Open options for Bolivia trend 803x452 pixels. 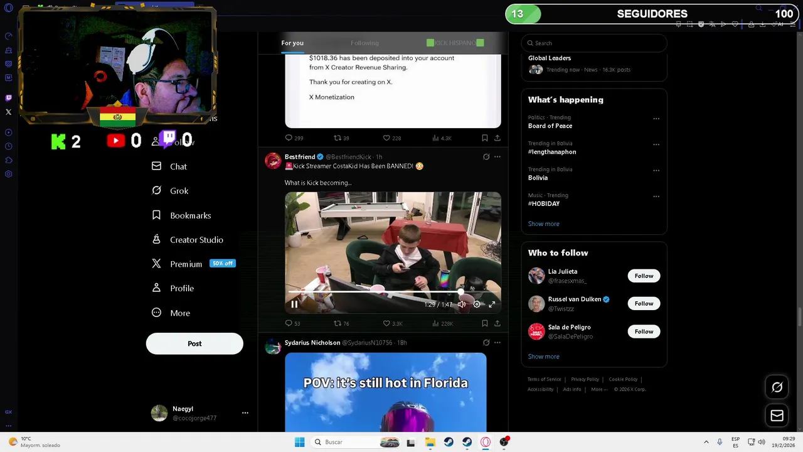[x=656, y=170]
